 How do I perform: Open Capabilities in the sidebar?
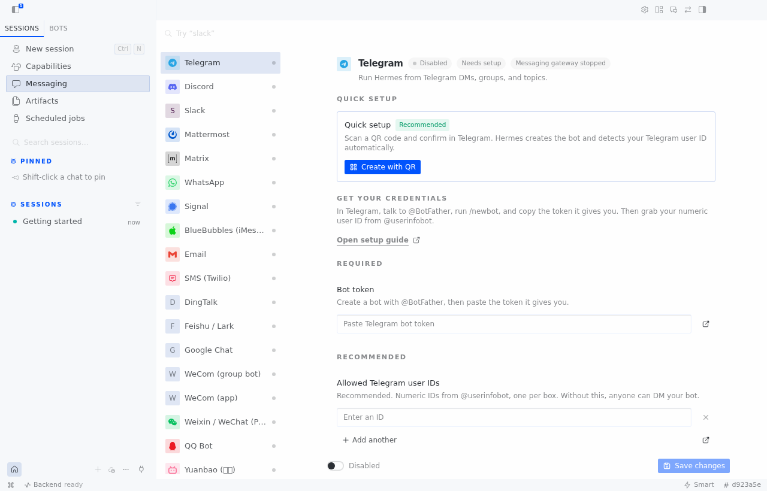[78, 66]
